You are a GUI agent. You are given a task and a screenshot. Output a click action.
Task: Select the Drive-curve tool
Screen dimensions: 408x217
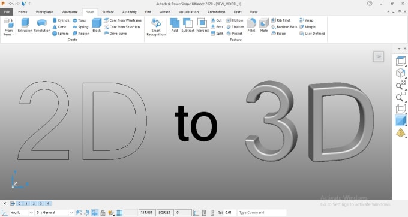pyautogui.click(x=115, y=34)
